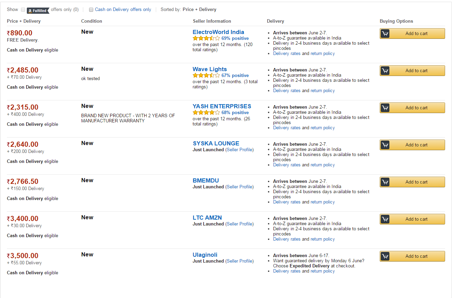Add the ₹2,315.00 YASH ENTERPRISES offer to cart

coord(412,108)
